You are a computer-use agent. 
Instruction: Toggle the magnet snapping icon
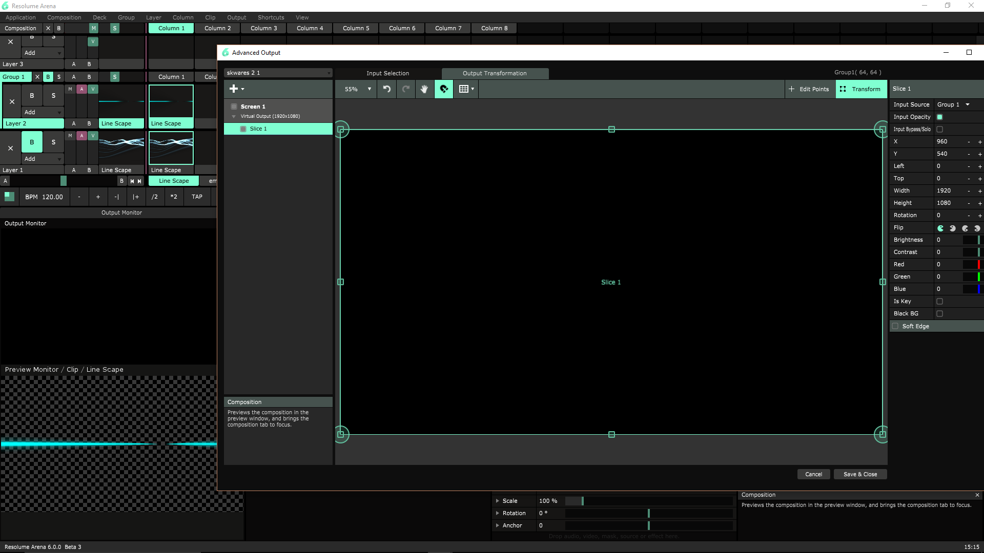point(444,89)
